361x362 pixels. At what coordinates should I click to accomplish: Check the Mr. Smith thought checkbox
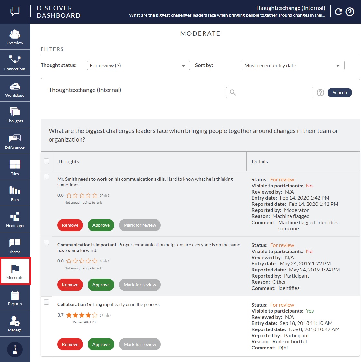(46, 176)
